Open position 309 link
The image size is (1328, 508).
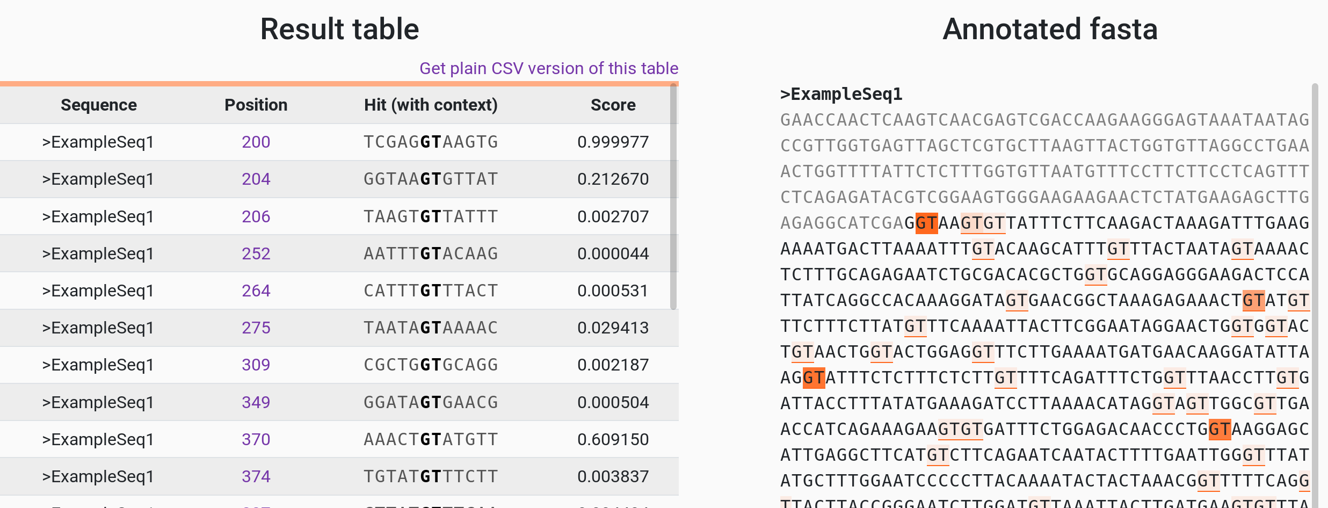pos(256,365)
